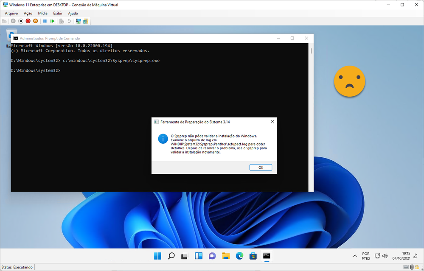
Task: Click the VM connection window title icon
Action: pos(5,5)
